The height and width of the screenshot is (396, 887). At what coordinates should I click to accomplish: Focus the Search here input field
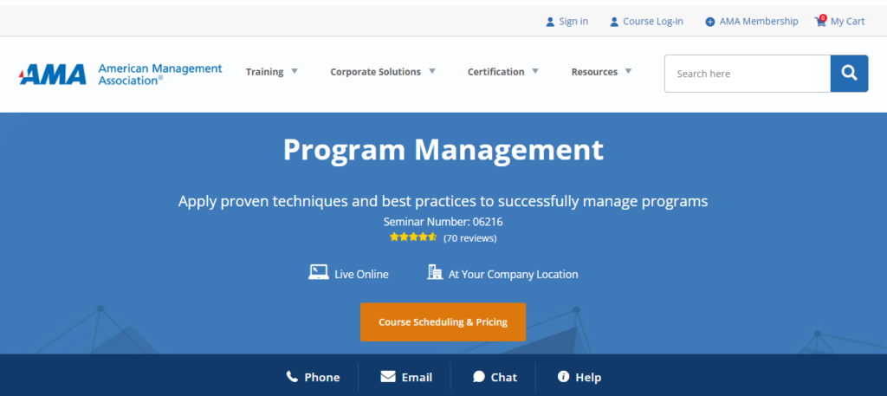point(748,74)
